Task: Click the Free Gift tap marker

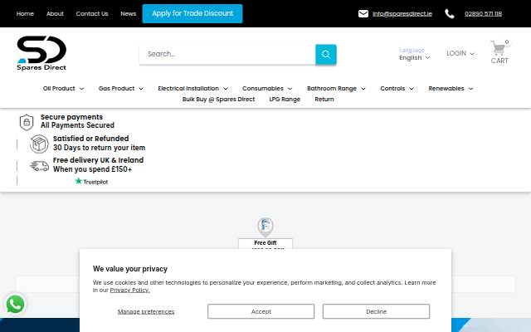Action: pos(265,226)
